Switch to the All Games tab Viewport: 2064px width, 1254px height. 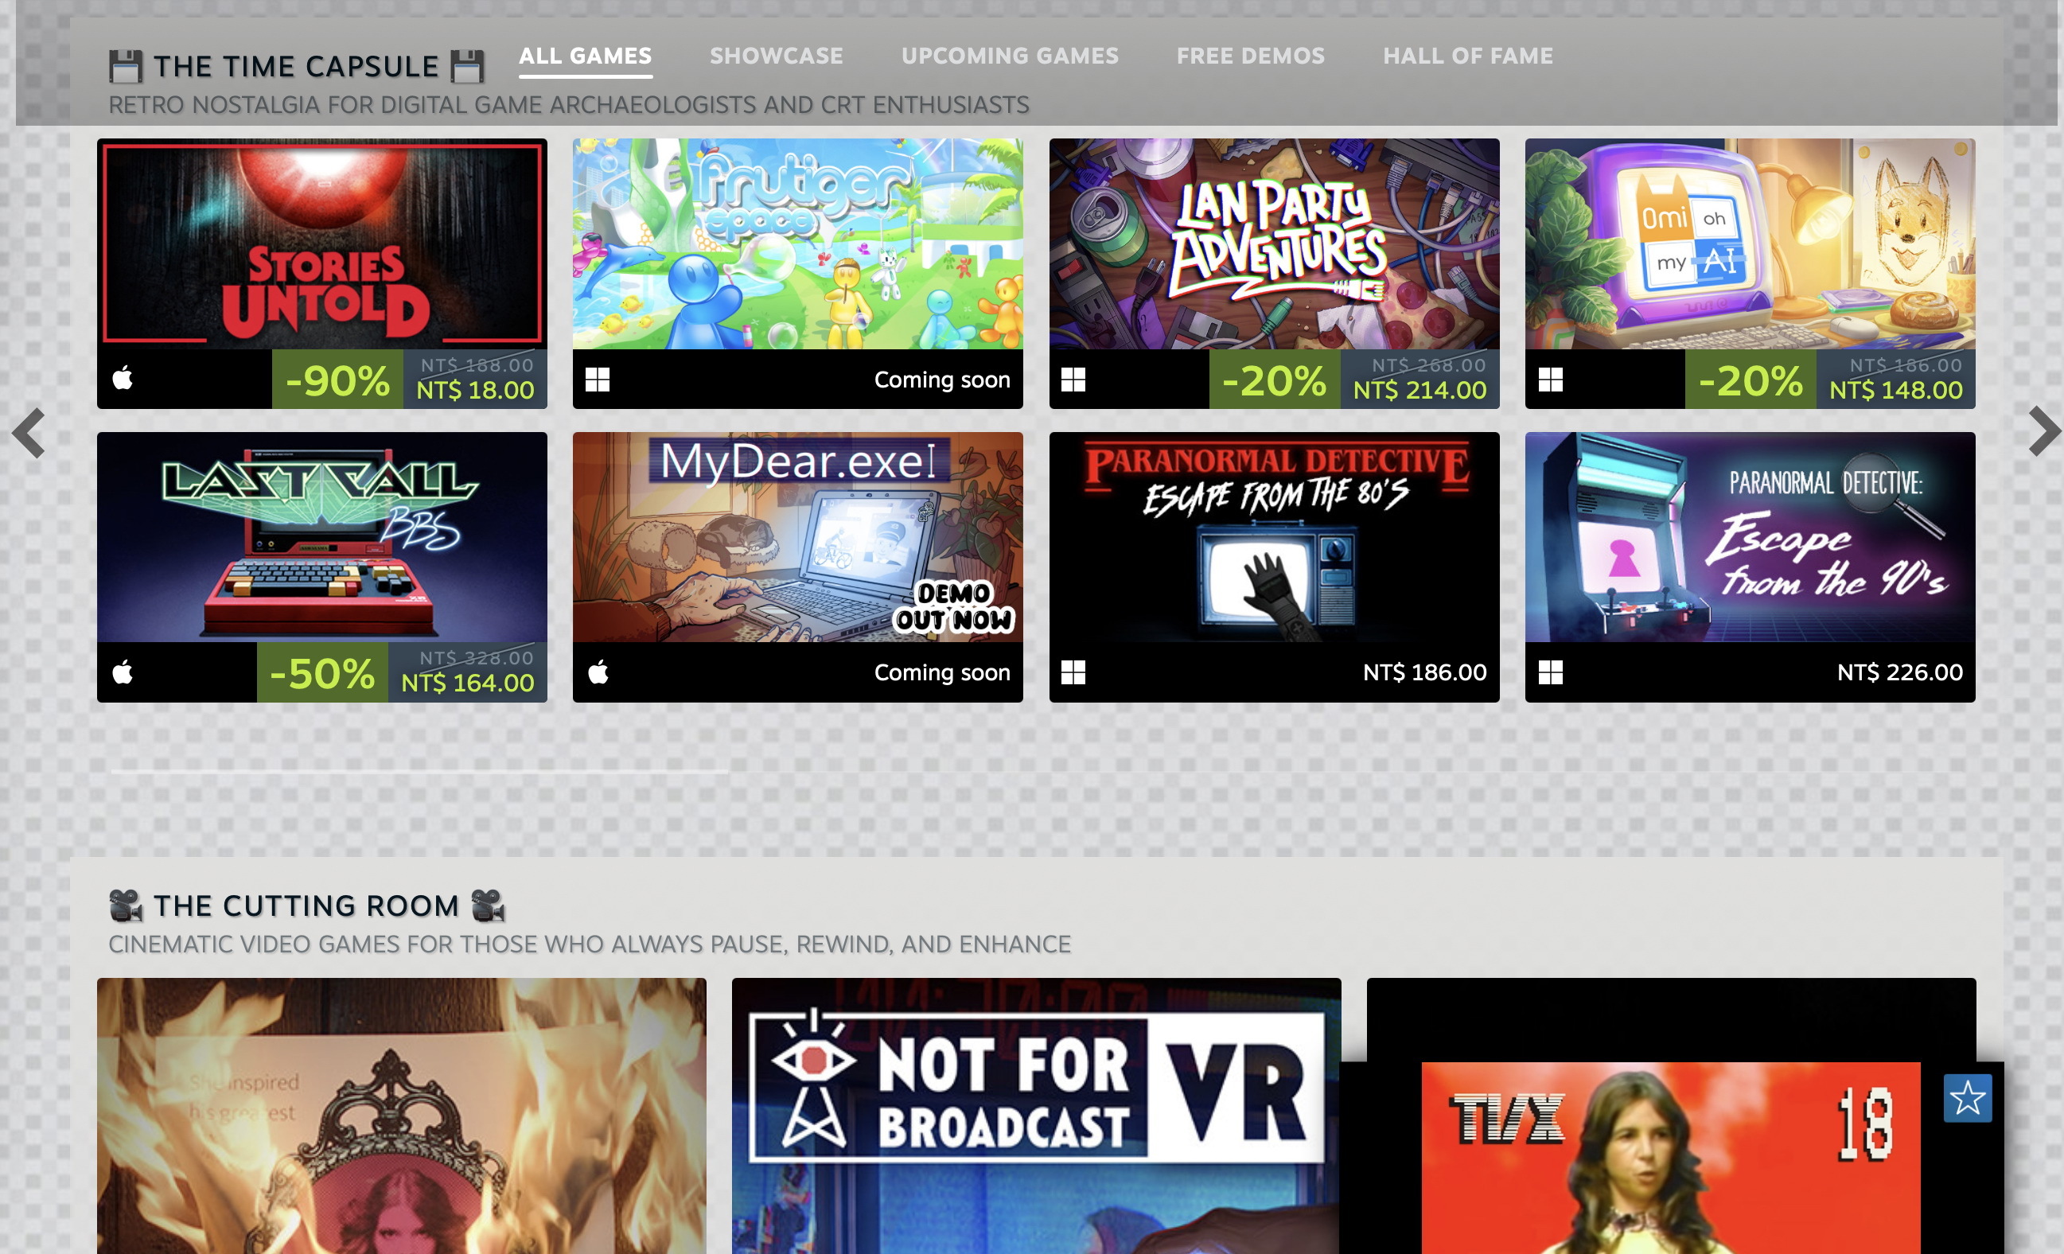[x=585, y=56]
